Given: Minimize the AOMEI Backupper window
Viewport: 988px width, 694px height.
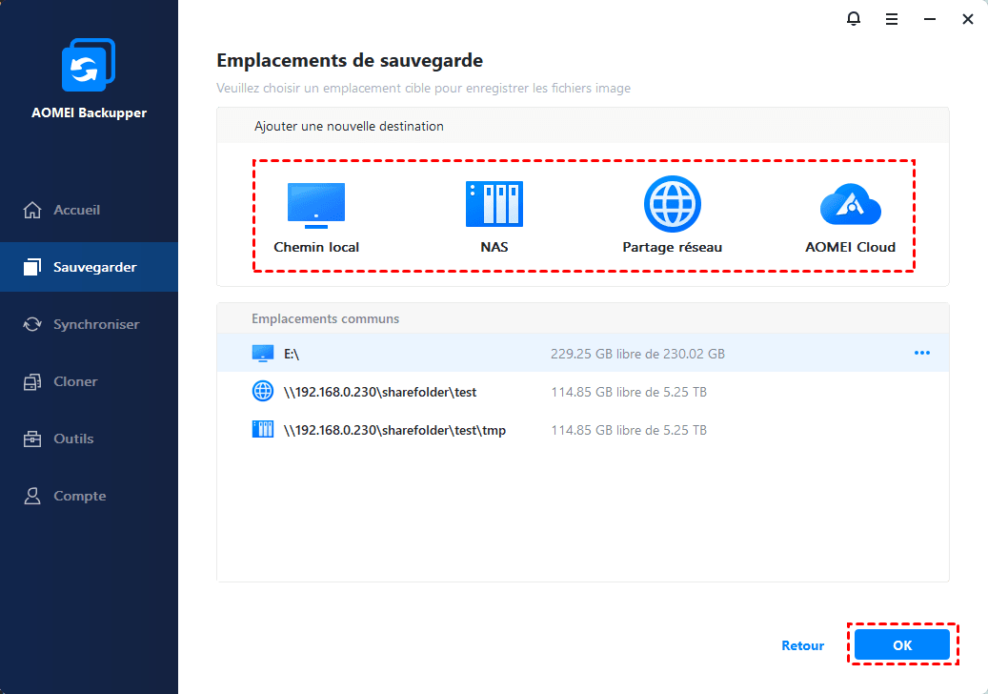Looking at the screenshot, I should click(929, 19).
